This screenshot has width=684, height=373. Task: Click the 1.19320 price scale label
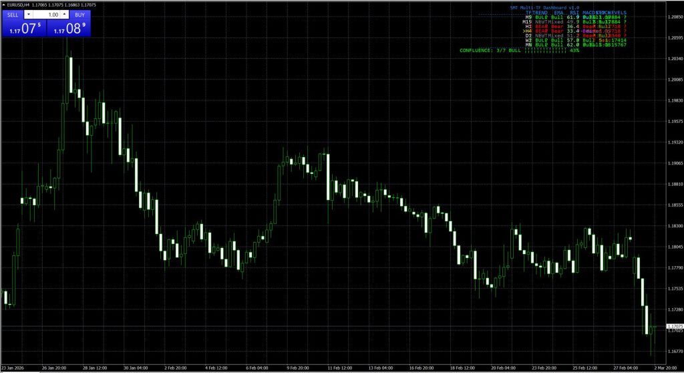675,142
